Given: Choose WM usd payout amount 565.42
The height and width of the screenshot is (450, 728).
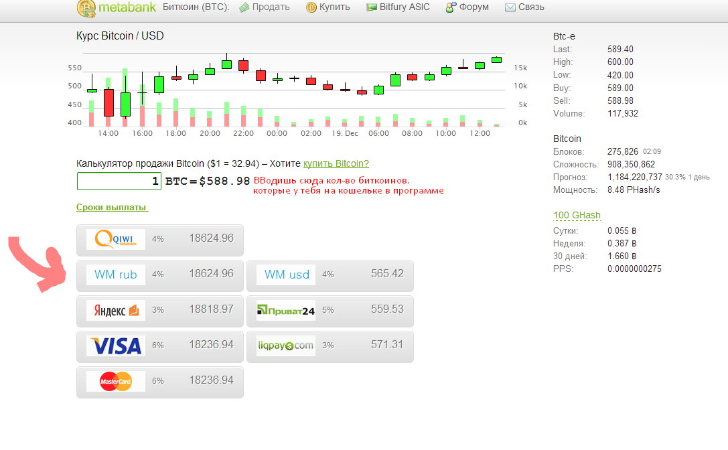Looking at the screenshot, I should click(x=387, y=274).
